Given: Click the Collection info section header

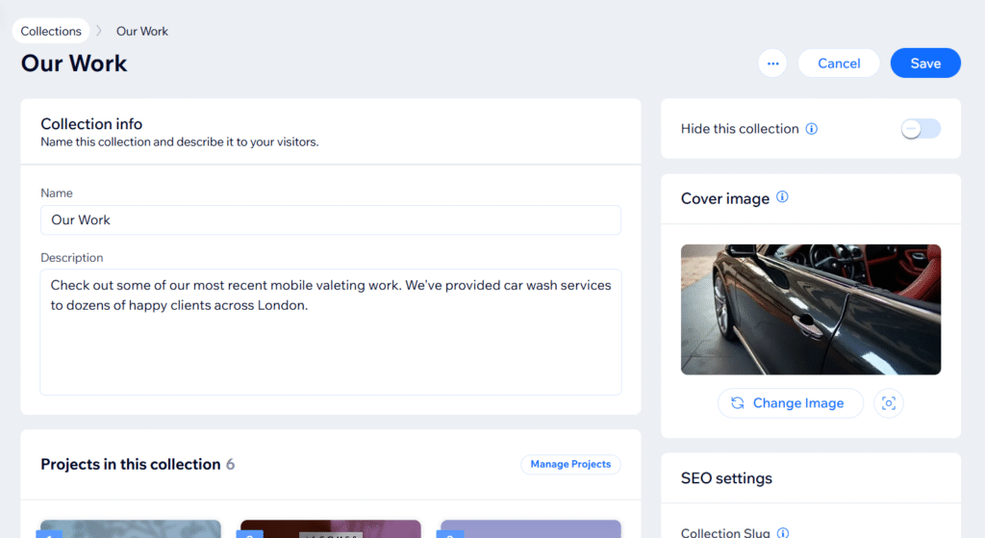Looking at the screenshot, I should (x=91, y=124).
